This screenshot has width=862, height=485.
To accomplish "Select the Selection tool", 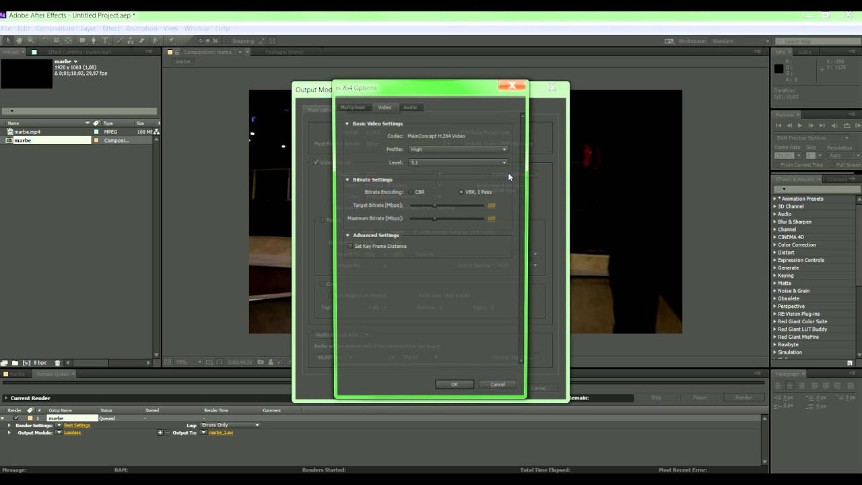I will tap(8, 40).
